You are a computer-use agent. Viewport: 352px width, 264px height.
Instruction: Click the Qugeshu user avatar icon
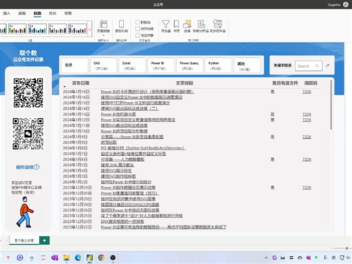pos(345,4)
